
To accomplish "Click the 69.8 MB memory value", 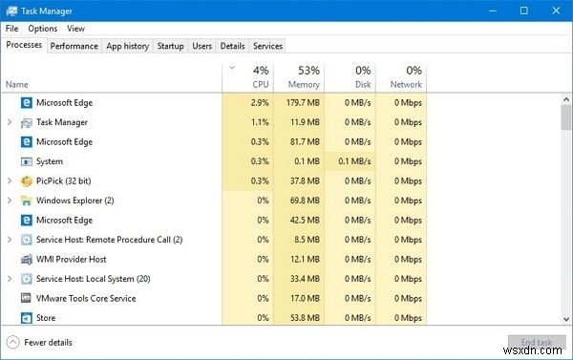I will point(305,201).
